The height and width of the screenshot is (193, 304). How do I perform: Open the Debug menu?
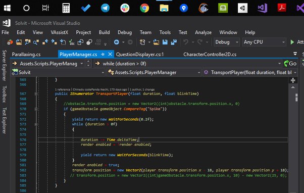tap(125, 32)
